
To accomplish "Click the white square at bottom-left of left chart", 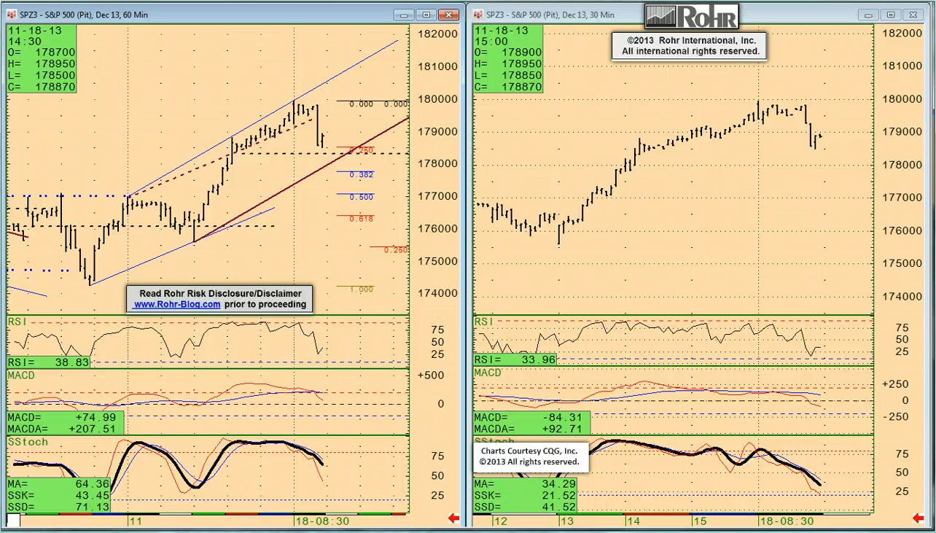I will tap(13, 521).
